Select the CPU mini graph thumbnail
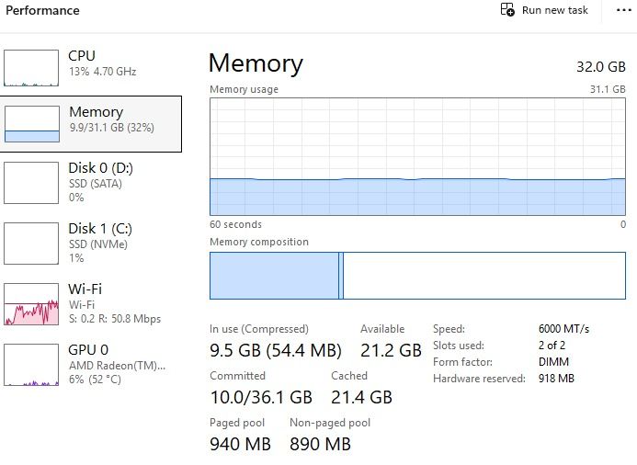 [x=31, y=68]
